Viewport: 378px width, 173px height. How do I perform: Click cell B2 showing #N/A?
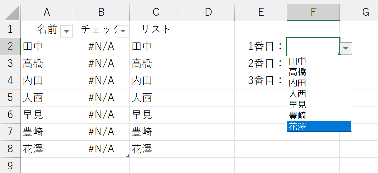click(101, 47)
